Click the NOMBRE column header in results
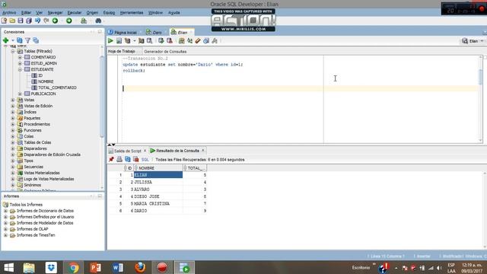This screenshot has width=487, height=274. point(158,168)
